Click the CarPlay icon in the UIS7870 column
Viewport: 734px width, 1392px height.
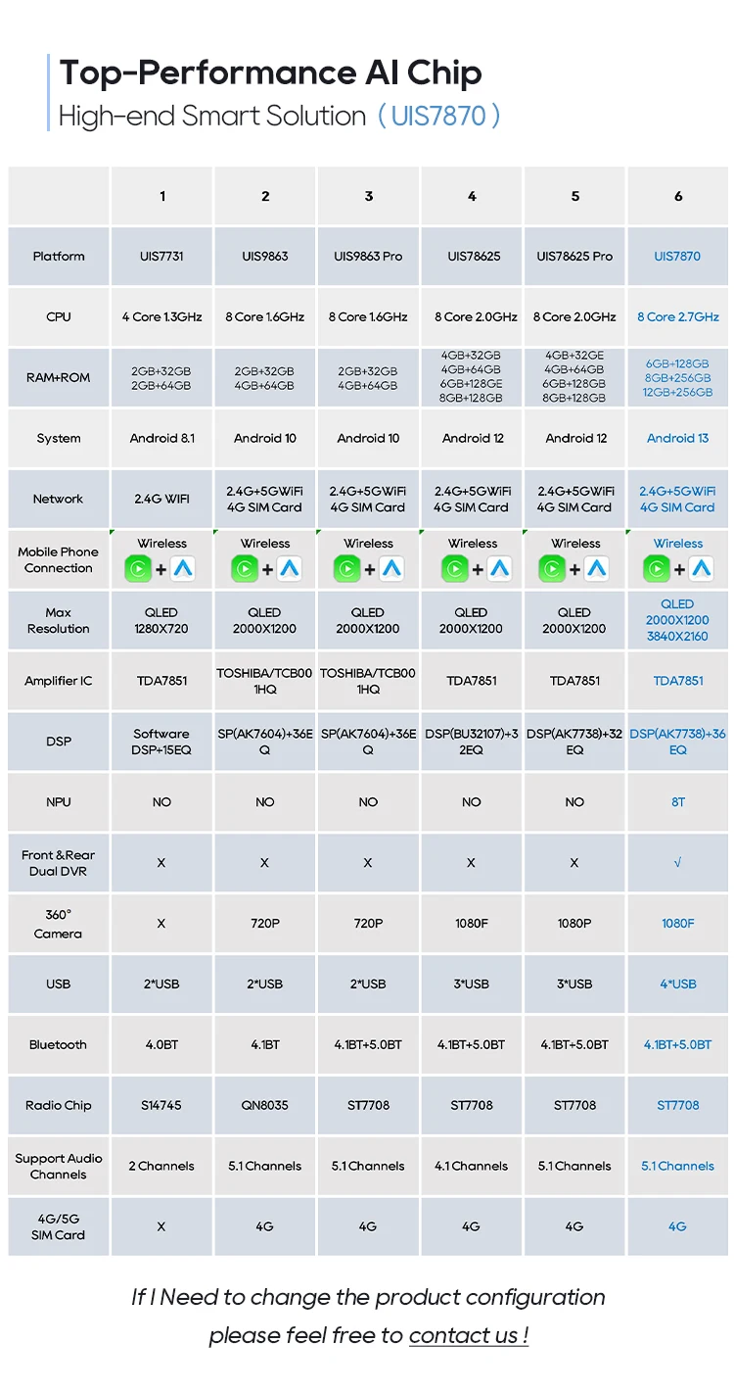point(656,569)
